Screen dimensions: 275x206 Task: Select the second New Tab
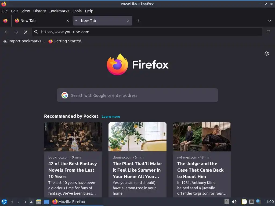click(103, 21)
